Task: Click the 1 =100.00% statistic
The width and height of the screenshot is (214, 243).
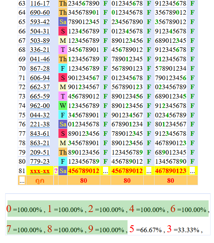Action: pos(65,209)
